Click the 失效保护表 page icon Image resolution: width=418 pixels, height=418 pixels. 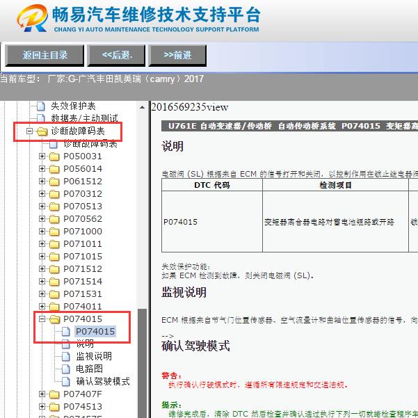(41, 106)
